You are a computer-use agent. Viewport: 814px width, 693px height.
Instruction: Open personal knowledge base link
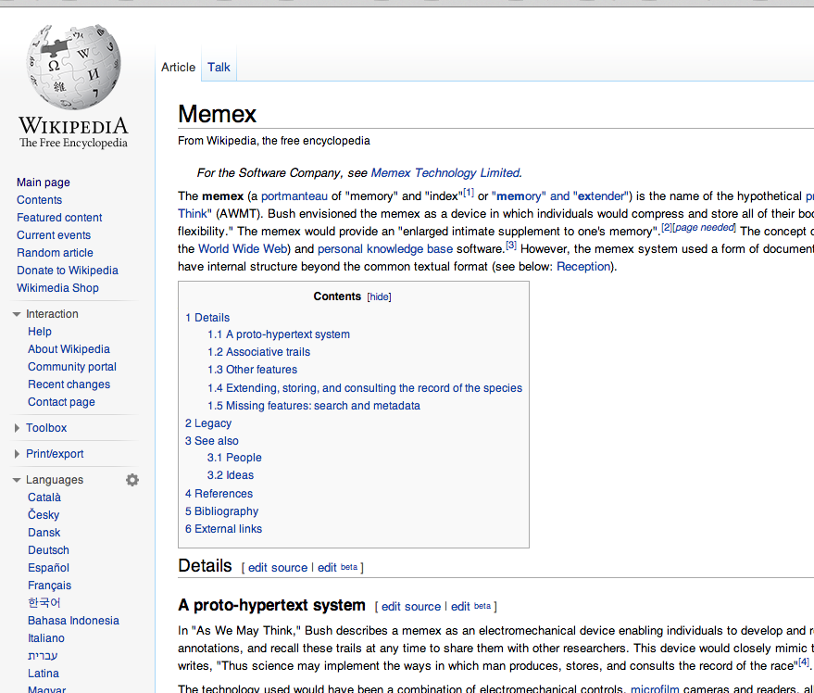click(385, 249)
